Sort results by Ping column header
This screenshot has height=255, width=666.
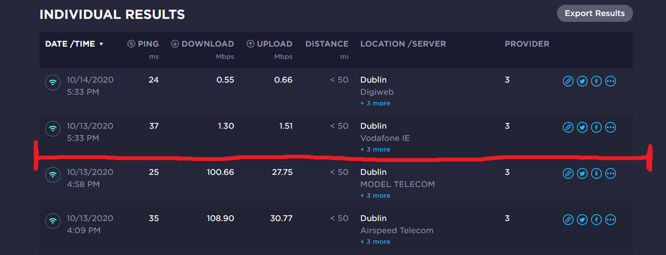point(143,44)
